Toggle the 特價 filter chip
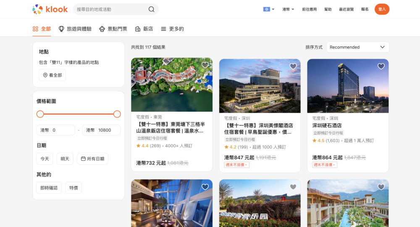Viewport: 420px width, 227px height. (x=73, y=188)
